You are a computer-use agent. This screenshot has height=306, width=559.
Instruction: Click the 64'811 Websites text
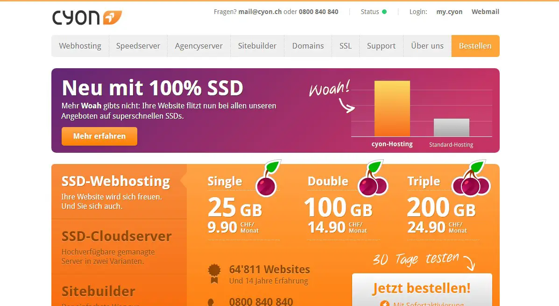269,269
